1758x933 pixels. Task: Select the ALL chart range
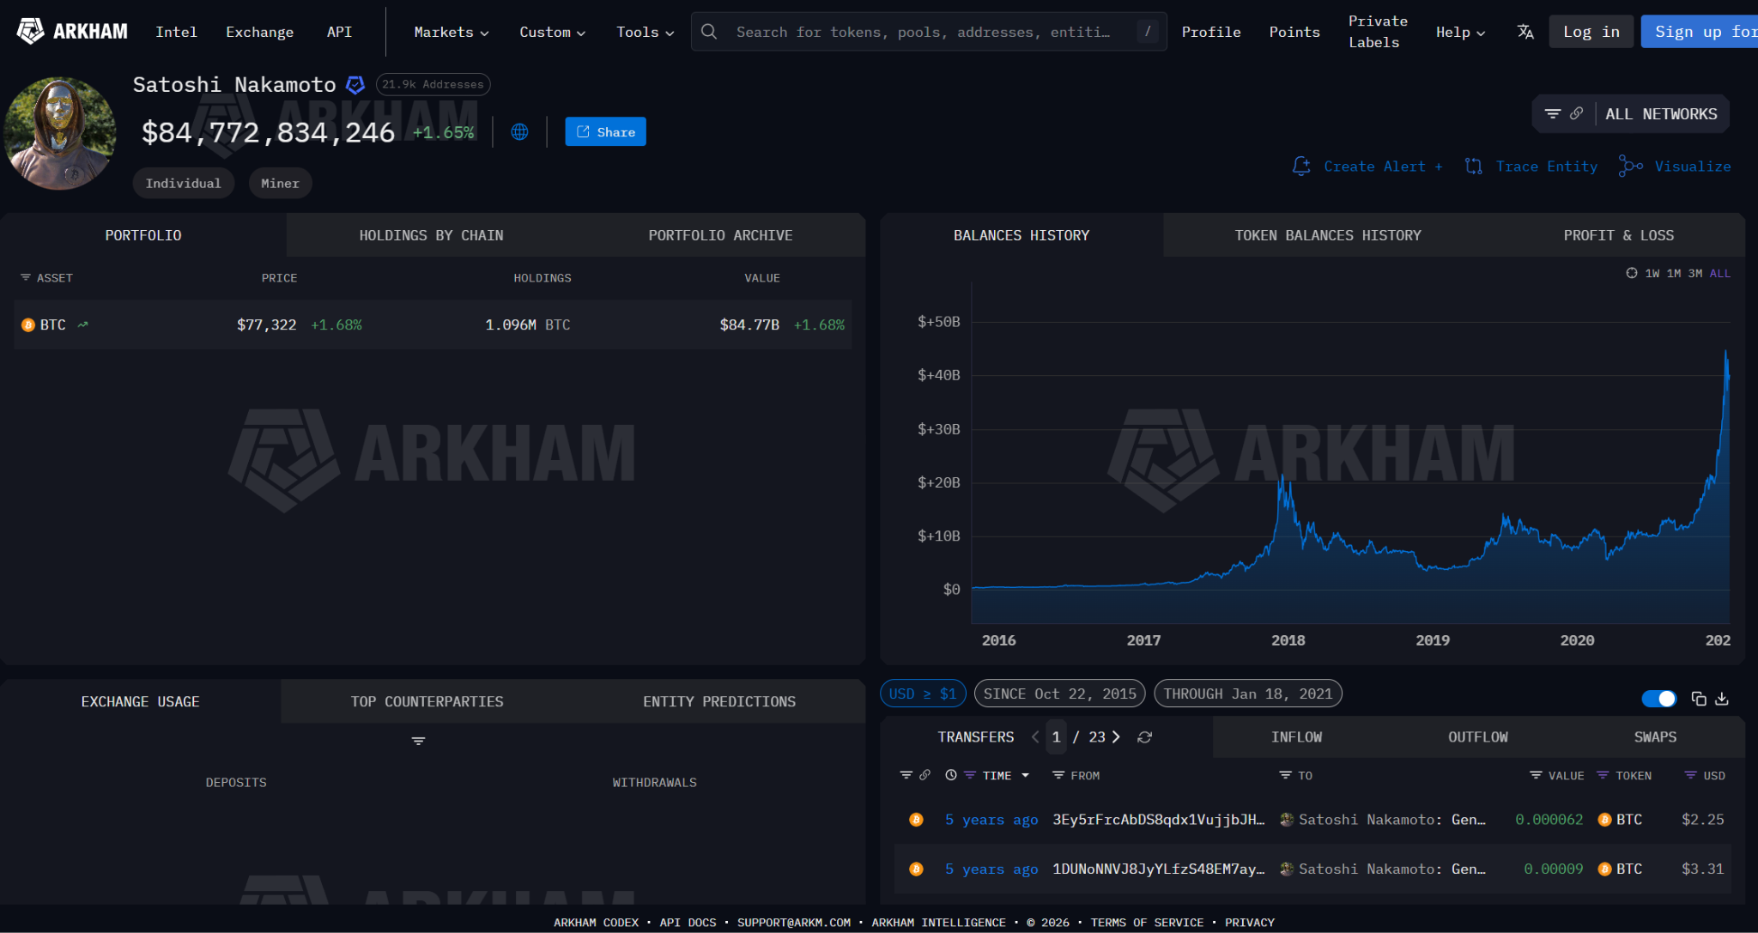click(x=1719, y=273)
